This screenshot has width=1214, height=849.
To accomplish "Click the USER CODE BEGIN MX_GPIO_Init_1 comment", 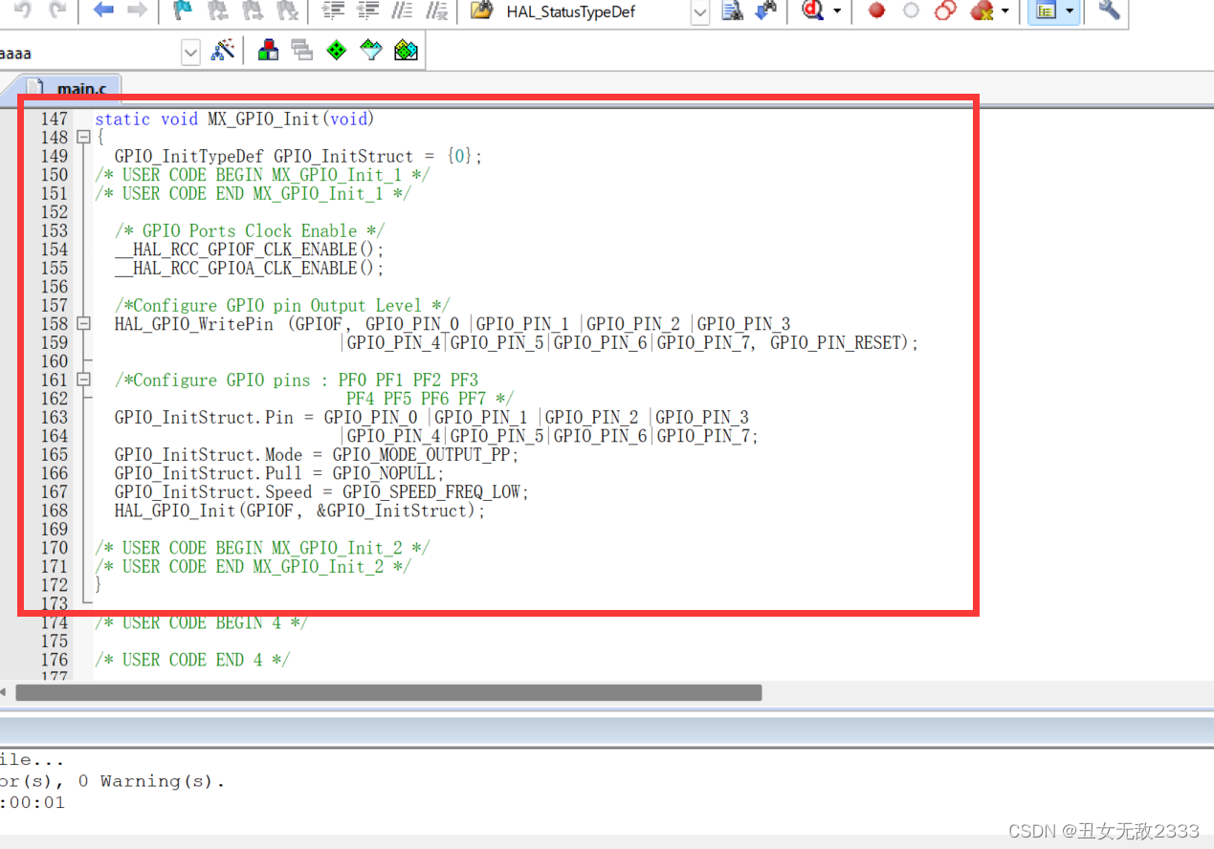I will pos(262,175).
